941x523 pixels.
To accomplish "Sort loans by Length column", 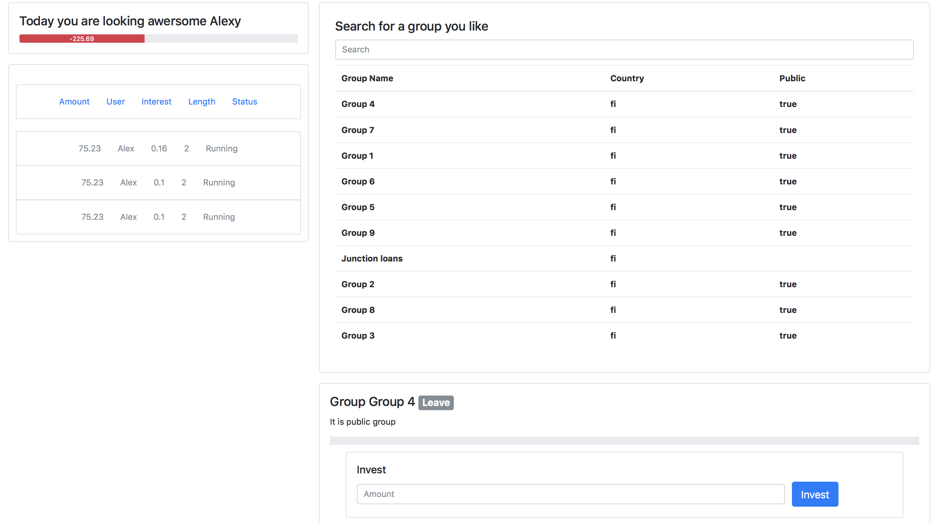I will tap(202, 101).
